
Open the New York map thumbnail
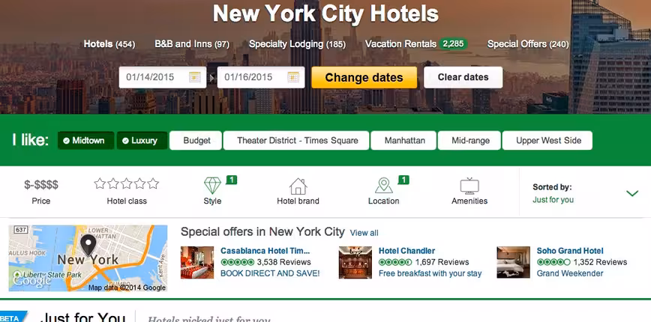point(88,258)
